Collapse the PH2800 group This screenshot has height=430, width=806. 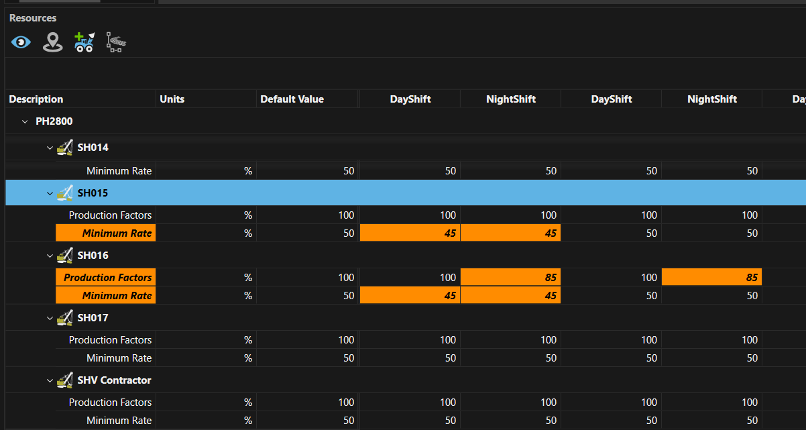[x=25, y=122]
